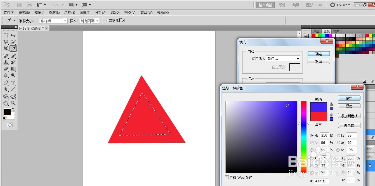
Task: Reset default foreground and background colors
Action: (4, 118)
